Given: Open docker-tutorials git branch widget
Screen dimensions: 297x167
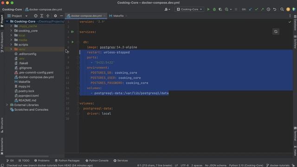Looking at the screenshot, I should [x=278, y=165].
